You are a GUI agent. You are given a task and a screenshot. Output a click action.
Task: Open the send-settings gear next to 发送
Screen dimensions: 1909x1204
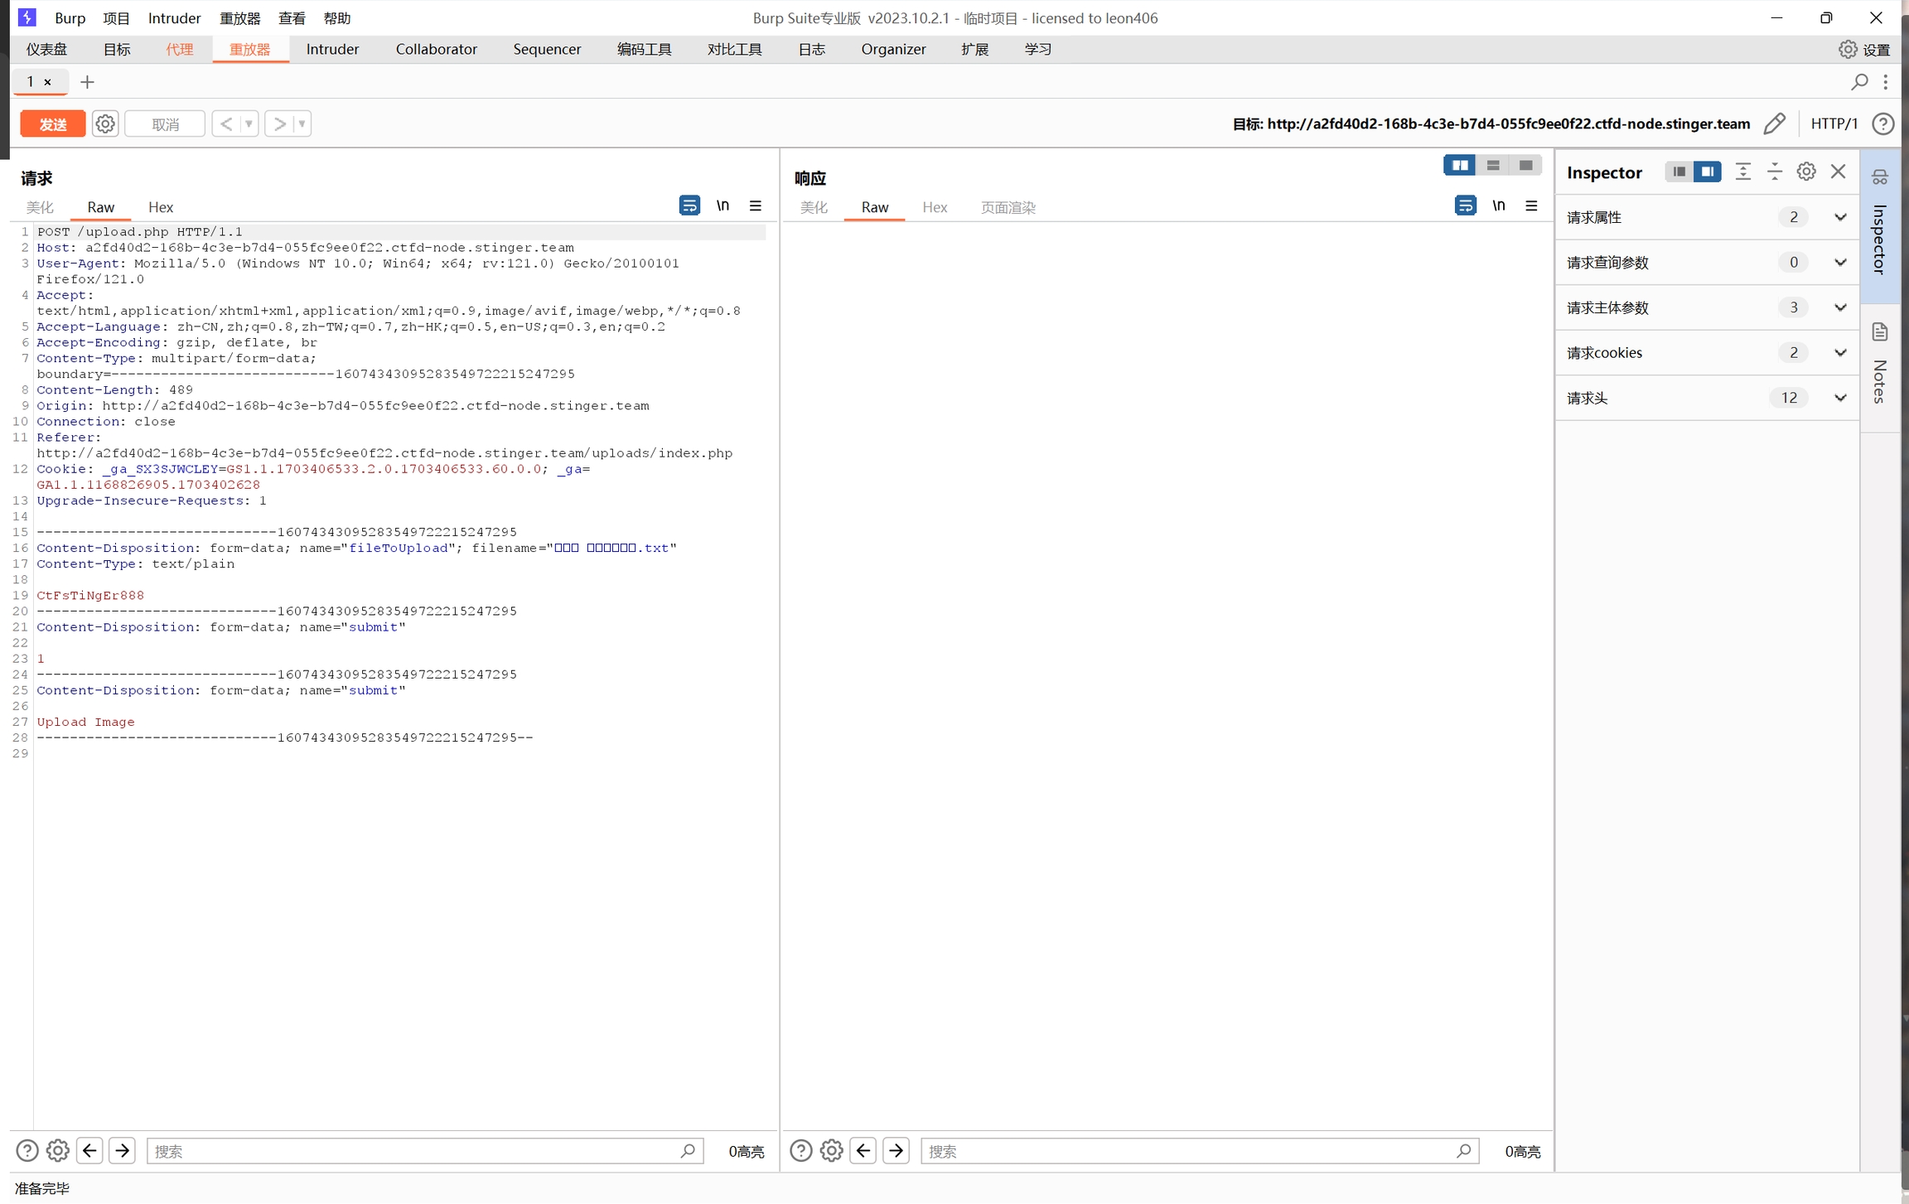coord(105,124)
